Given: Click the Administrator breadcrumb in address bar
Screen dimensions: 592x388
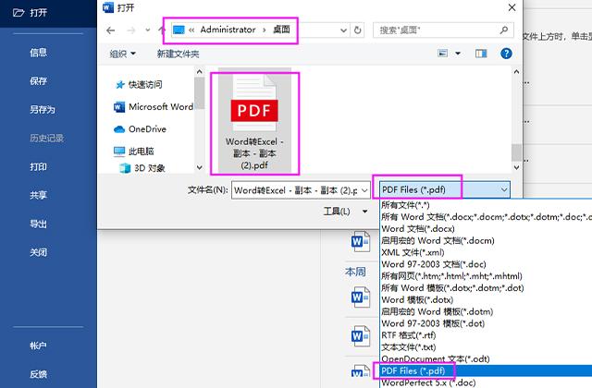Looking at the screenshot, I should pos(228,30).
